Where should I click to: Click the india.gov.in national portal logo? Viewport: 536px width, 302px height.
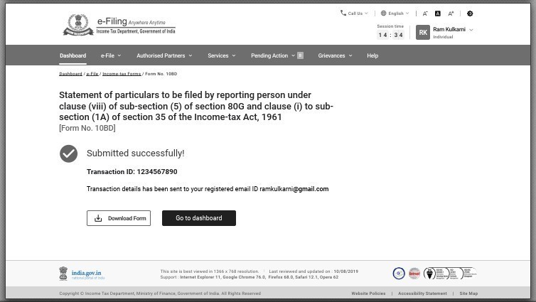click(82, 274)
